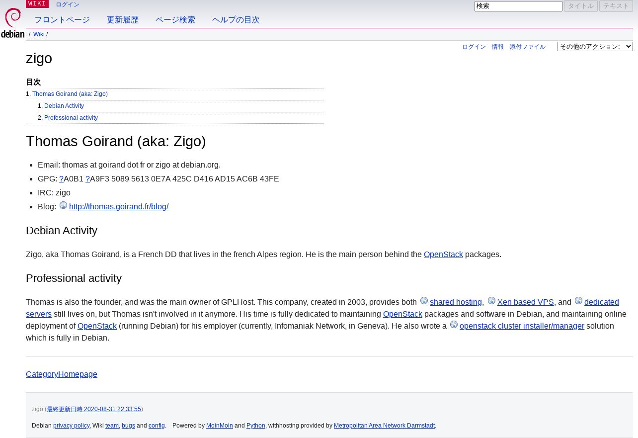638x438 pixels.
Task: Jump to Professional activity in contents
Action: 71,118
